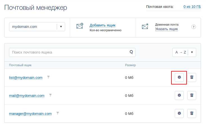Open the mydomain.com domain dropdown
Viewport: 206px width, 127px height.
[37, 27]
